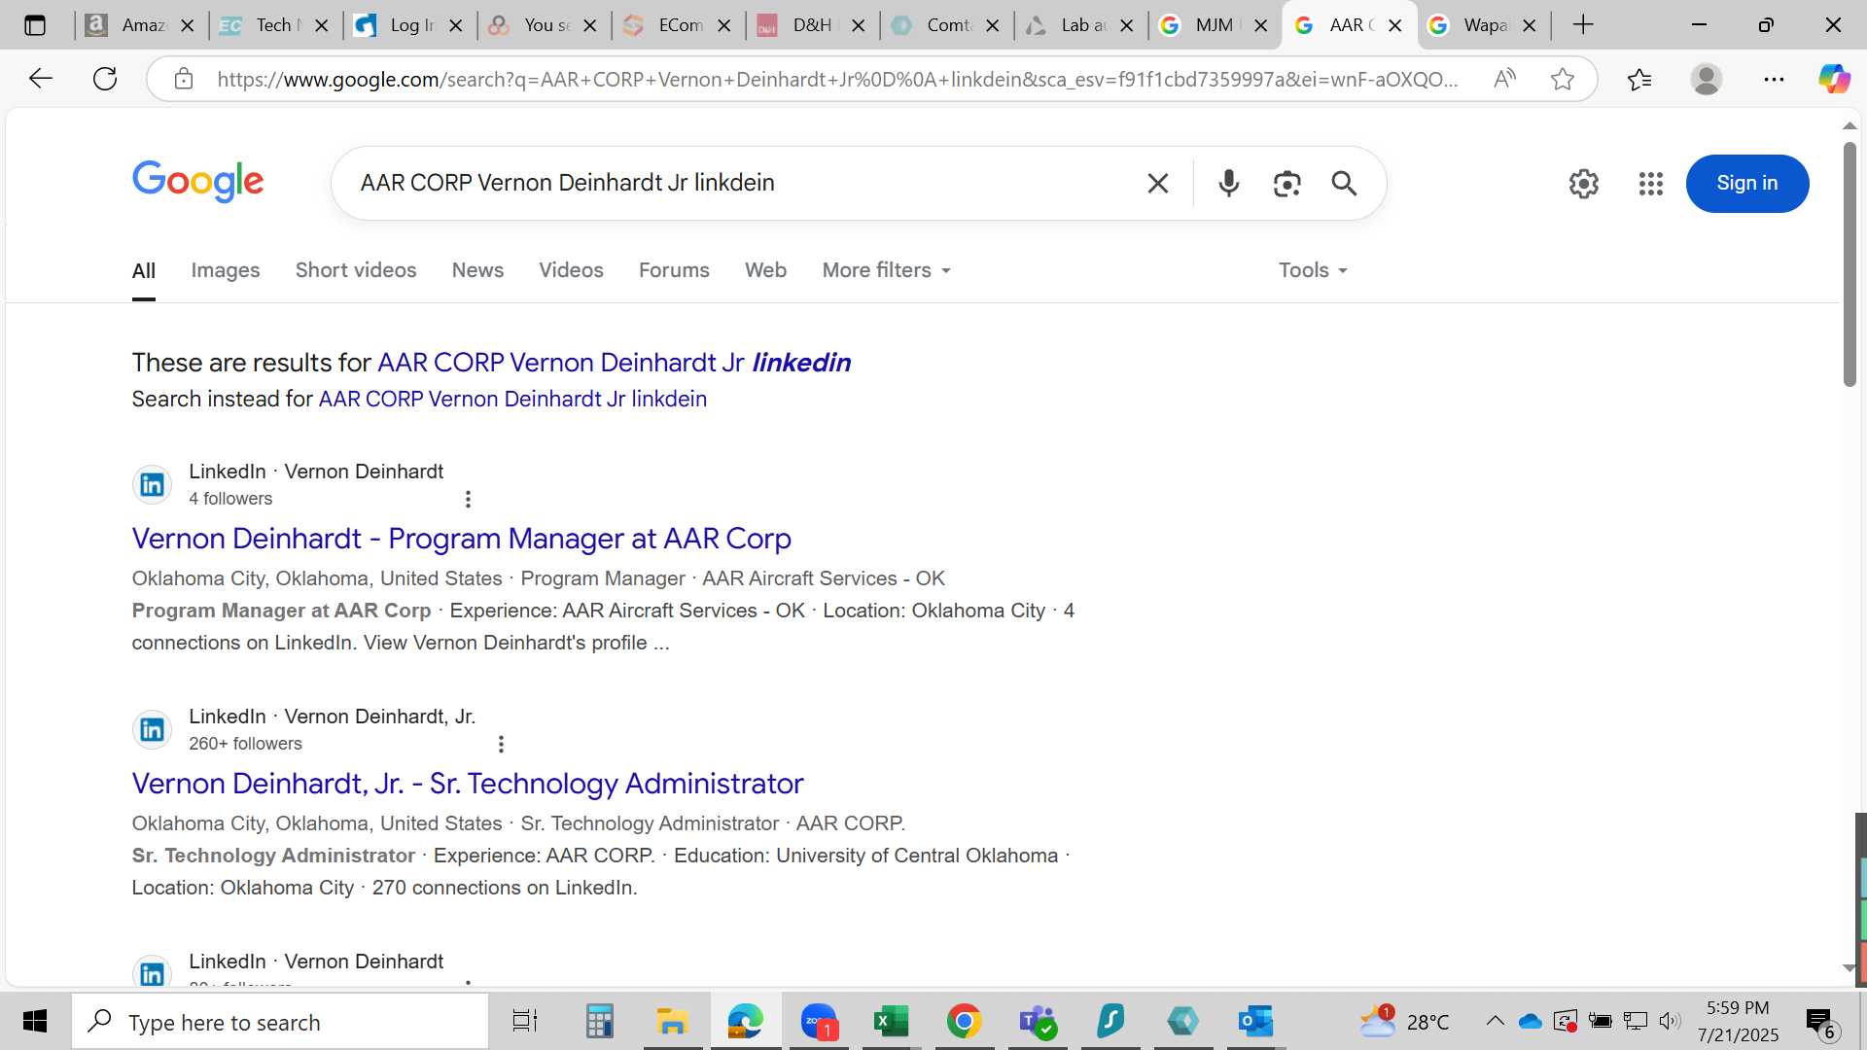Switch to Web results tab
The width and height of the screenshot is (1867, 1050).
(x=766, y=270)
